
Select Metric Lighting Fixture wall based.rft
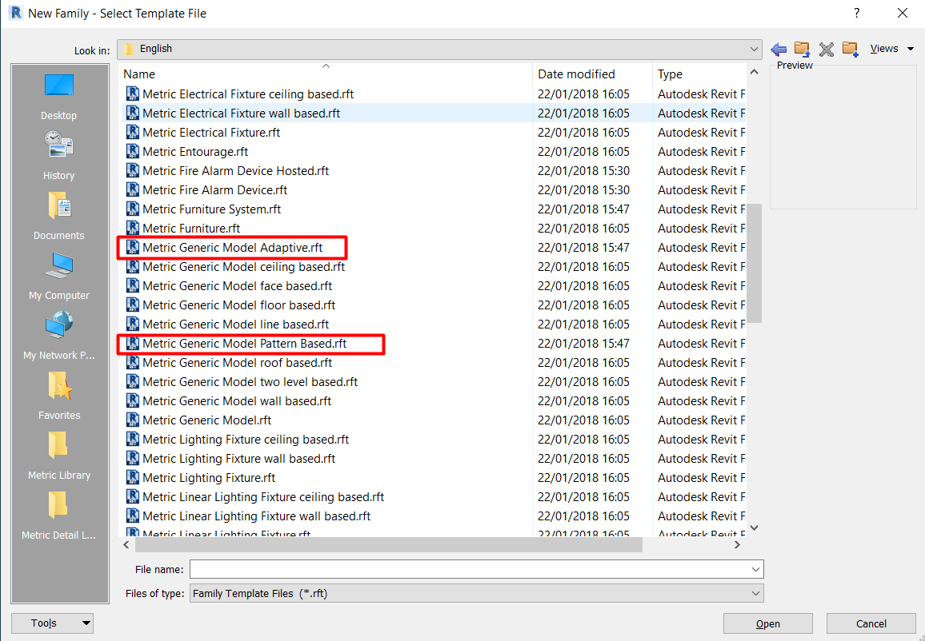(239, 458)
